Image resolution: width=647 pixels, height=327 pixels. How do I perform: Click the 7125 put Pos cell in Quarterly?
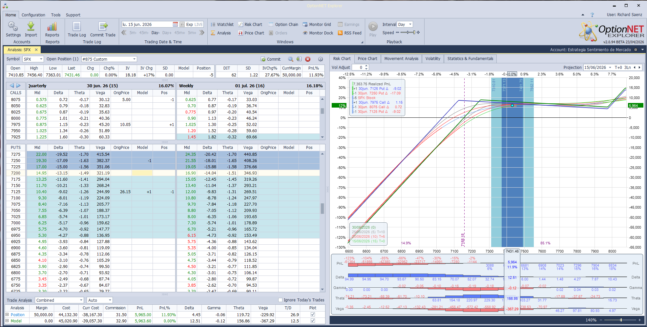164,192
